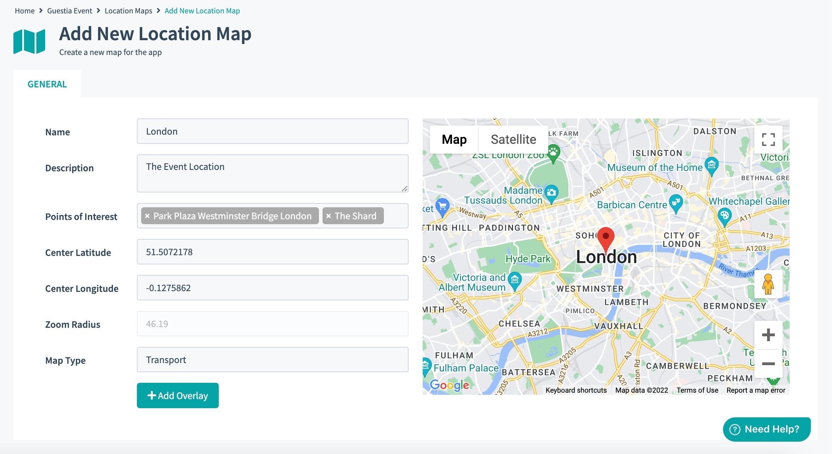
Task: Click into the Center Latitude field
Action: pos(272,252)
